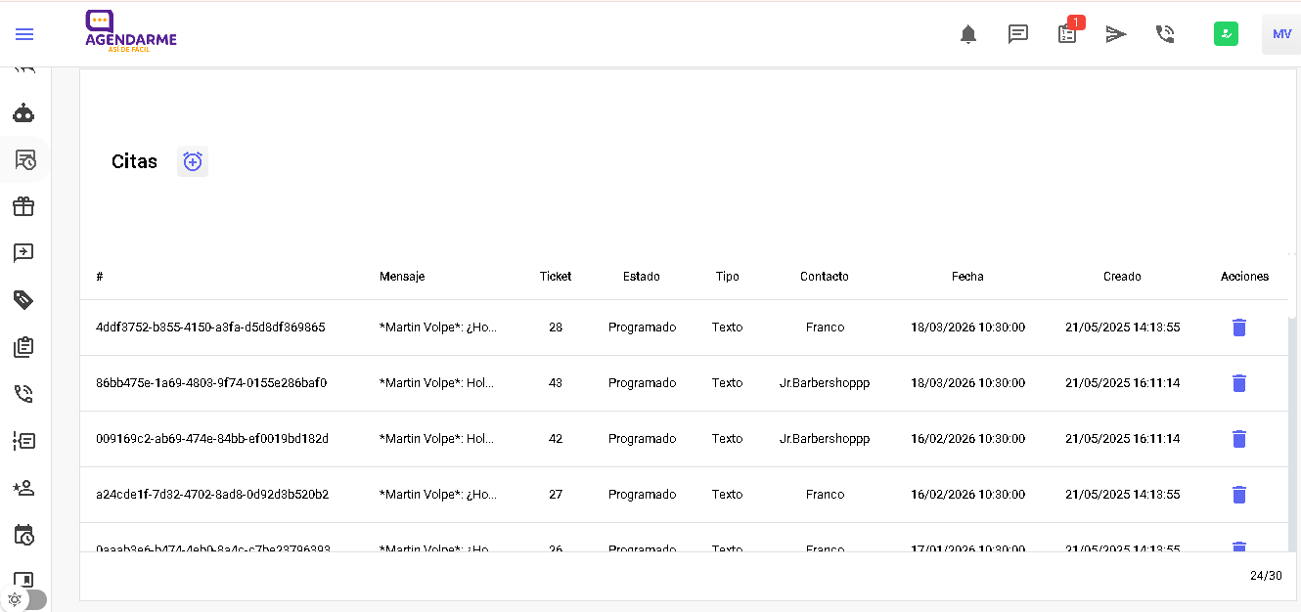Click the Citas page title
1301x612 pixels.
[x=134, y=162]
